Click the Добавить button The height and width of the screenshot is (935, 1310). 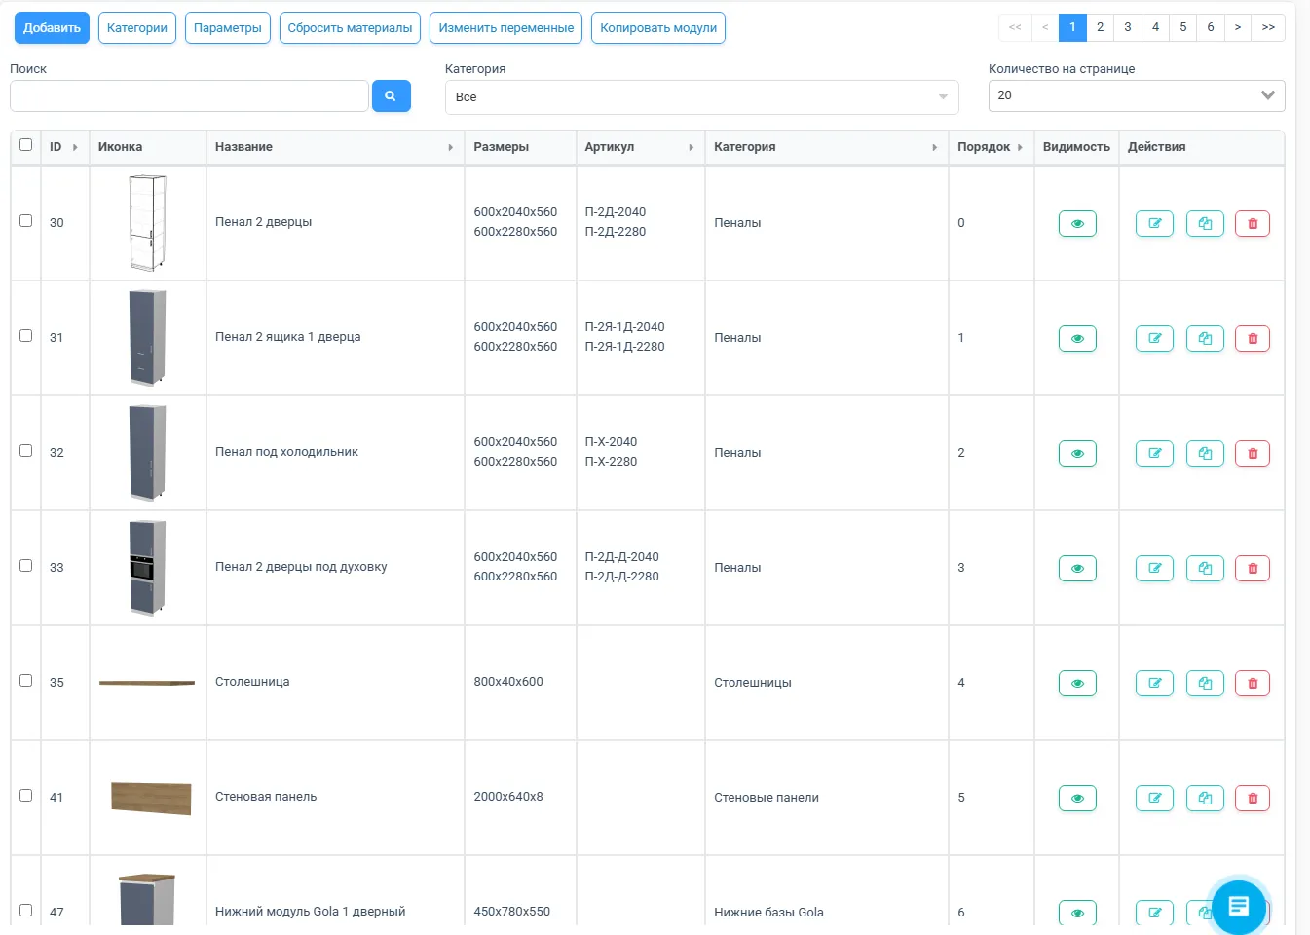52,28
